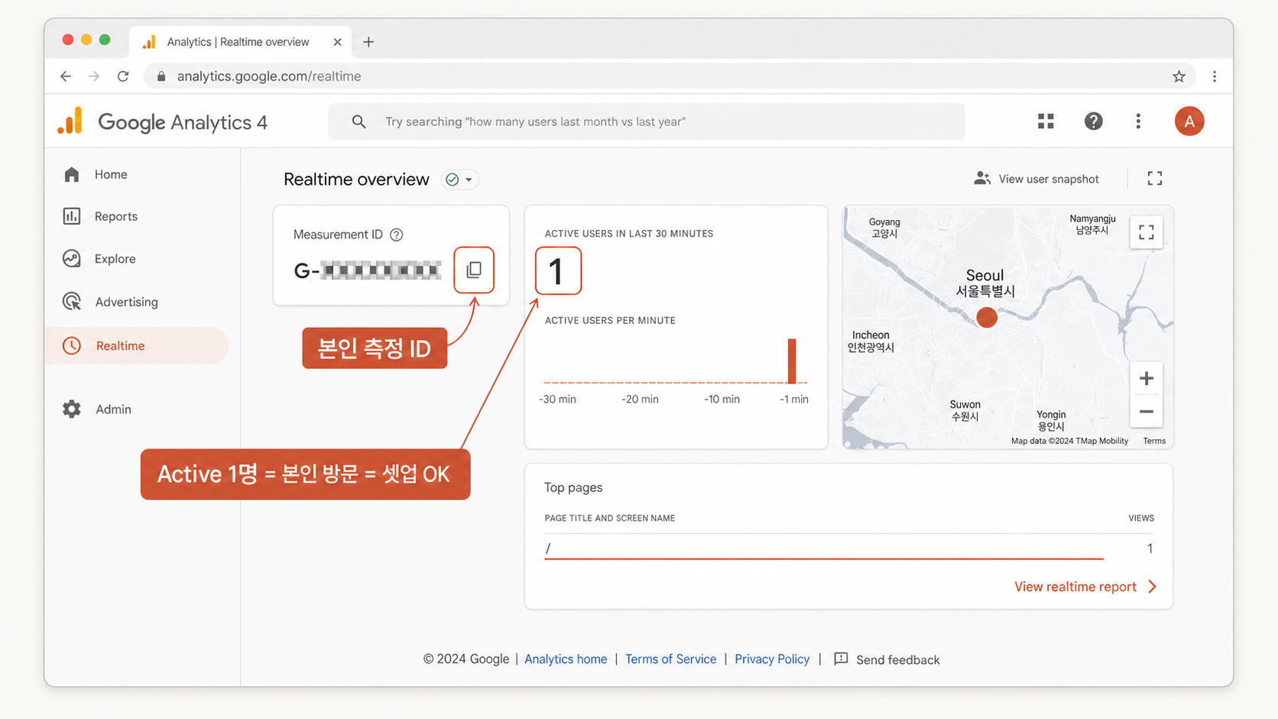The image size is (1278, 719).
Task: Open the Google apps grid icon
Action: pos(1046,121)
